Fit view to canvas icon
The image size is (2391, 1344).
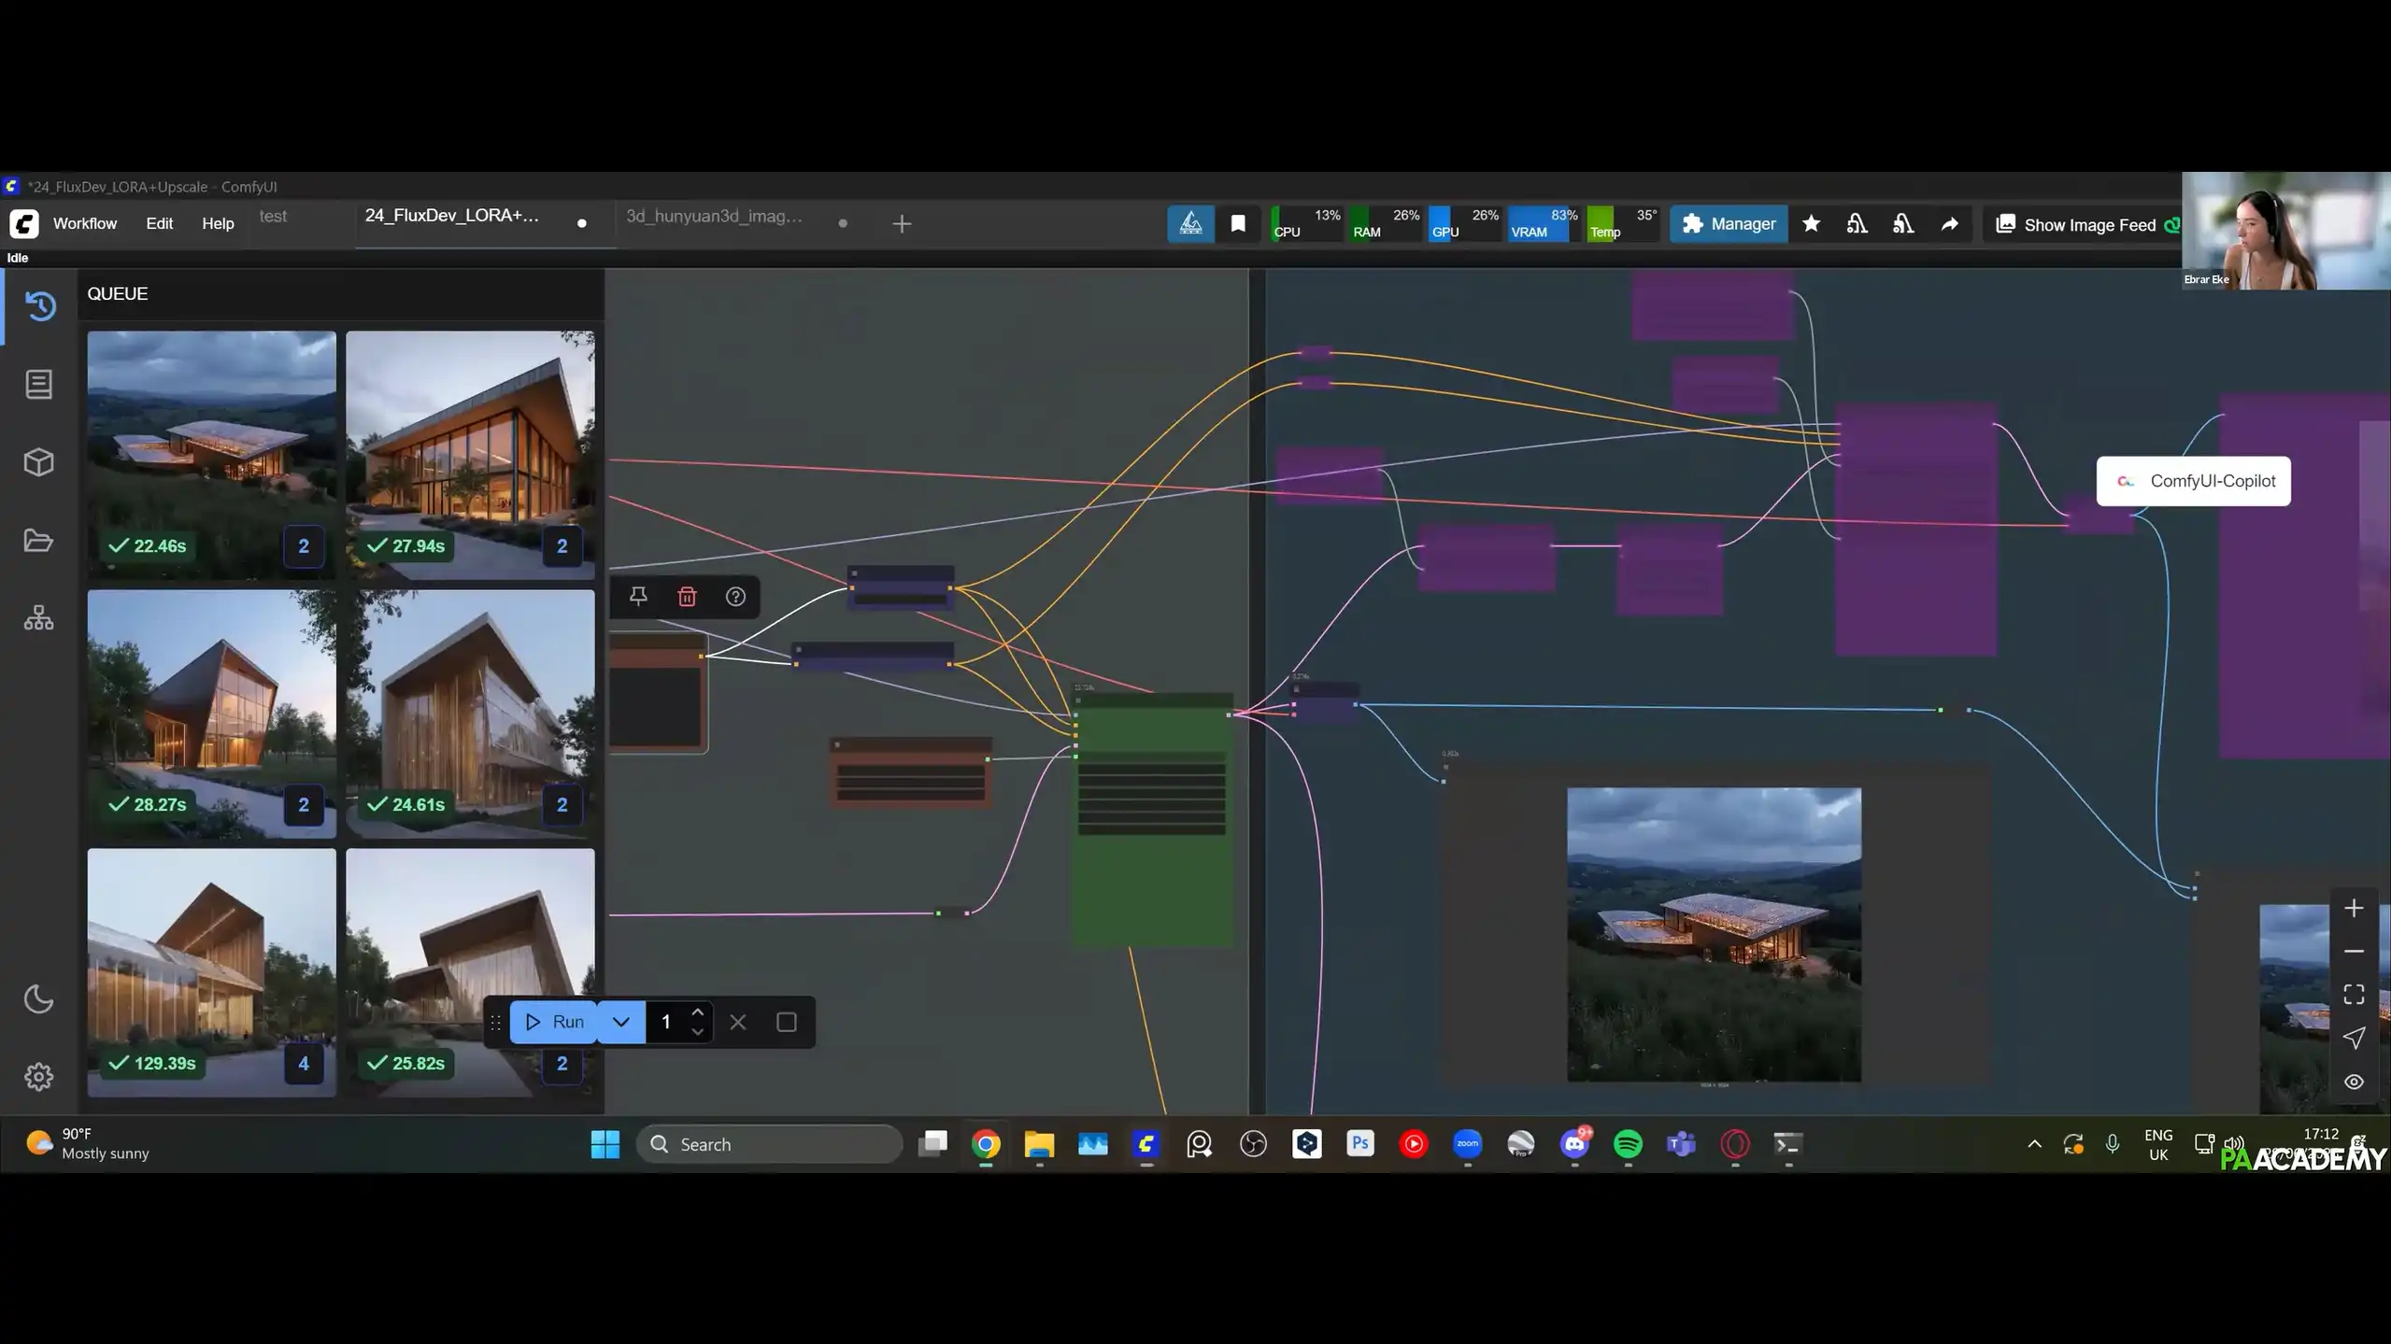coord(2354,995)
